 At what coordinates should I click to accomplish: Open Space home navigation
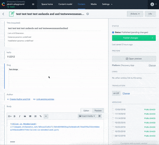(x=47, y=4)
